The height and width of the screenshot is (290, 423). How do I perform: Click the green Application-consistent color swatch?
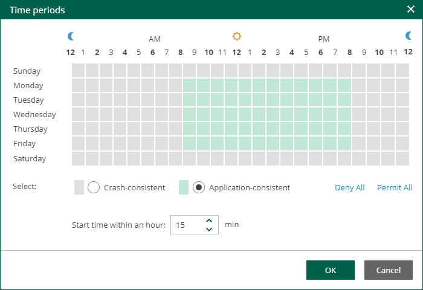click(x=184, y=187)
